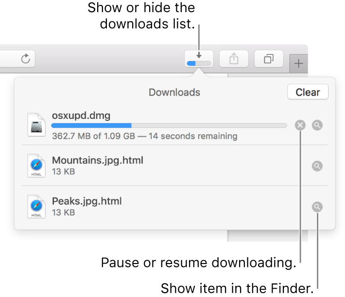
Task: Reveal Peaks.jpg.html in Finder
Action: pyautogui.click(x=317, y=207)
